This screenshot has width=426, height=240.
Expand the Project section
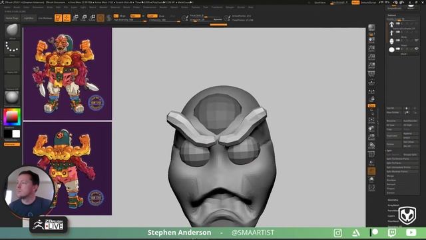click(391, 189)
